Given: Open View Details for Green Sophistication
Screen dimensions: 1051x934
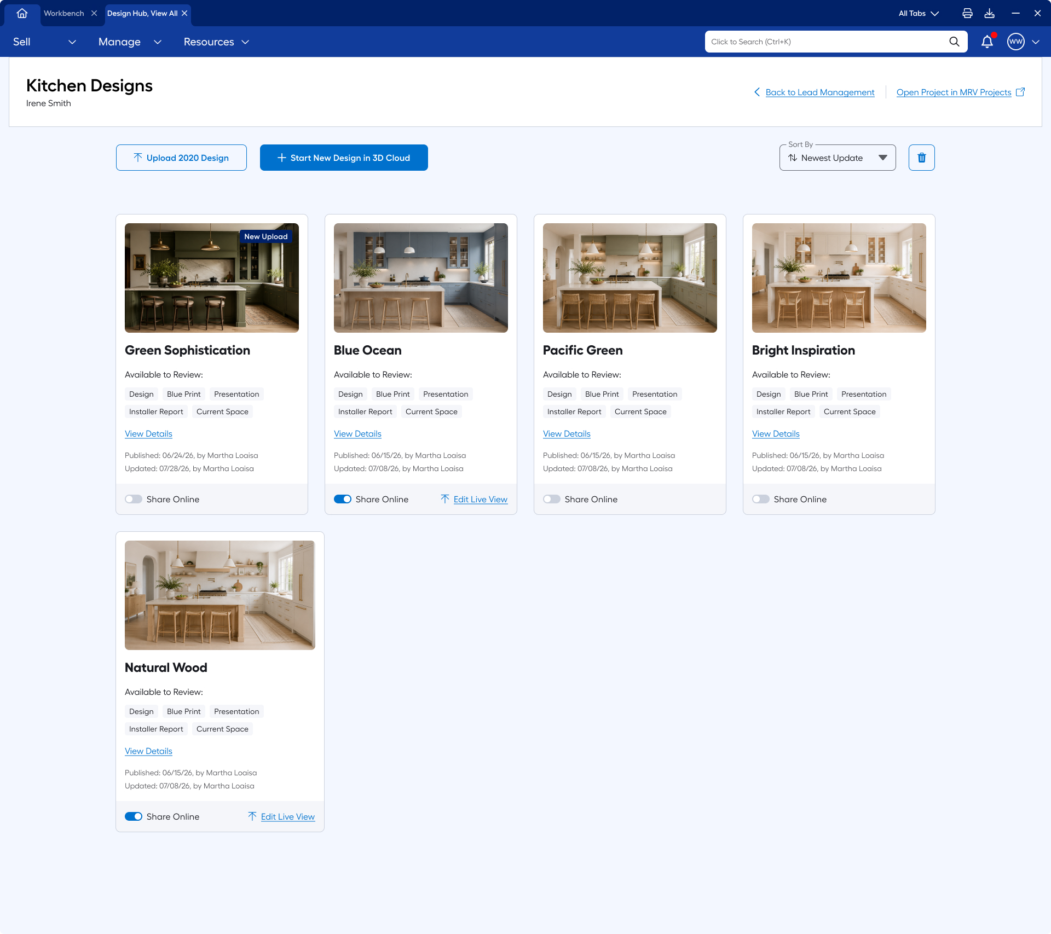Looking at the screenshot, I should (x=148, y=433).
